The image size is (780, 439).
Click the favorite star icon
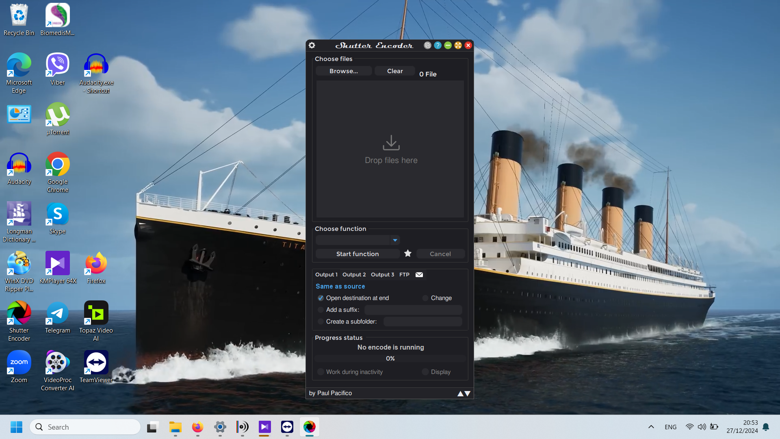(408, 254)
